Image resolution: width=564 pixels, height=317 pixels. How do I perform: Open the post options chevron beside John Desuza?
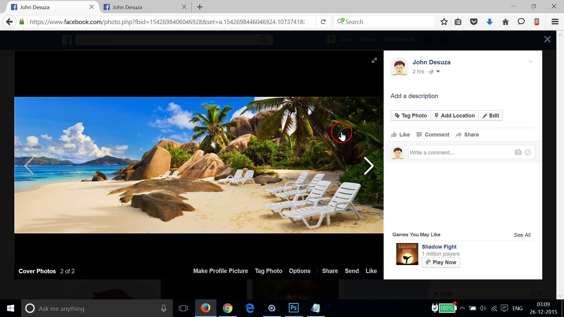[531, 62]
